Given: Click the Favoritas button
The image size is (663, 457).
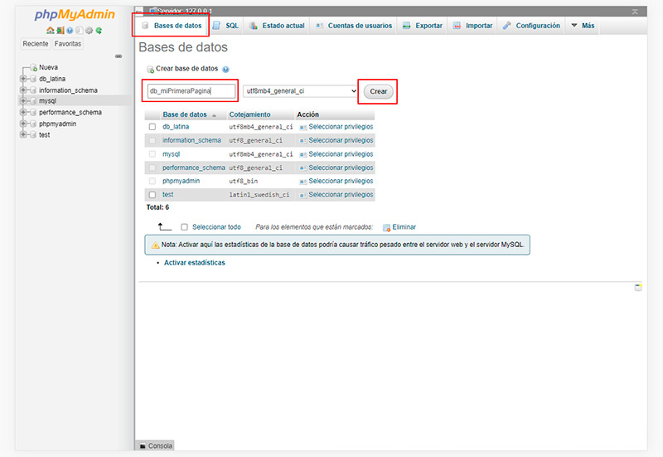Looking at the screenshot, I should (68, 44).
